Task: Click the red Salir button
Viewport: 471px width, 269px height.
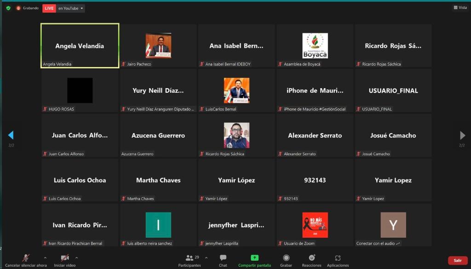Action: [x=457, y=260]
